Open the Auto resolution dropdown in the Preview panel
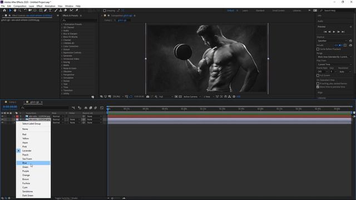The height and width of the screenshot is (200, 356). [x=345, y=72]
